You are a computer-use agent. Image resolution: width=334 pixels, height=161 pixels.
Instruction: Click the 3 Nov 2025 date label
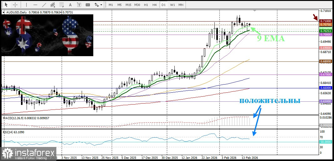click(69, 158)
